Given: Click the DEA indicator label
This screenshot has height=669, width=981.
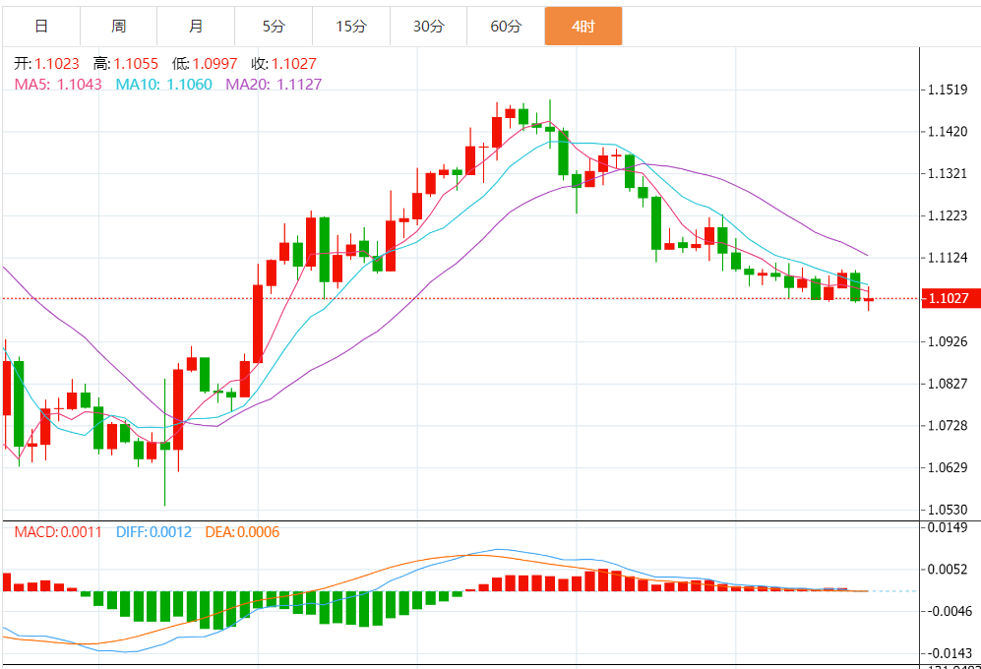Looking at the screenshot, I should pos(242,532).
